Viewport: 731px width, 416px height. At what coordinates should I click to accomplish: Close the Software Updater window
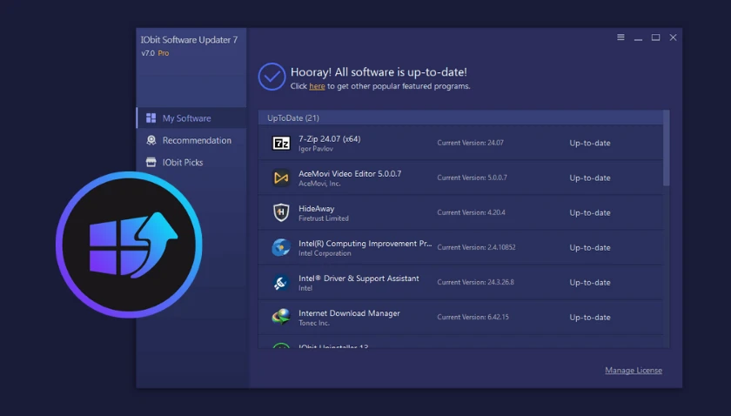(x=674, y=37)
